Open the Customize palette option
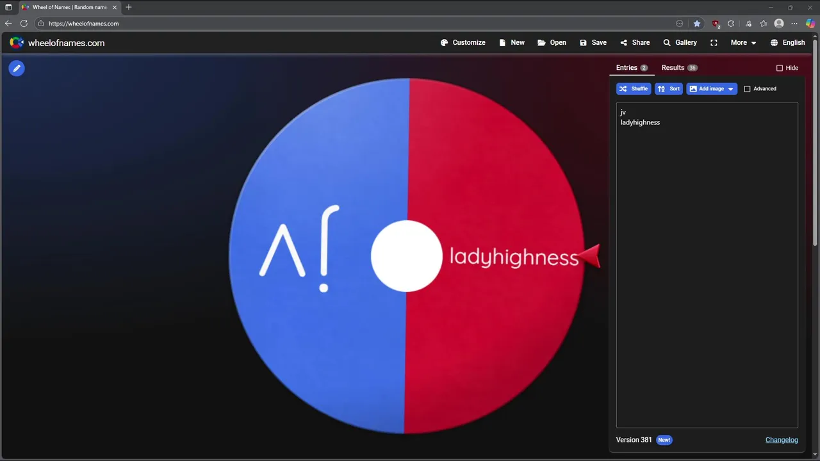The width and height of the screenshot is (820, 461). [463, 42]
